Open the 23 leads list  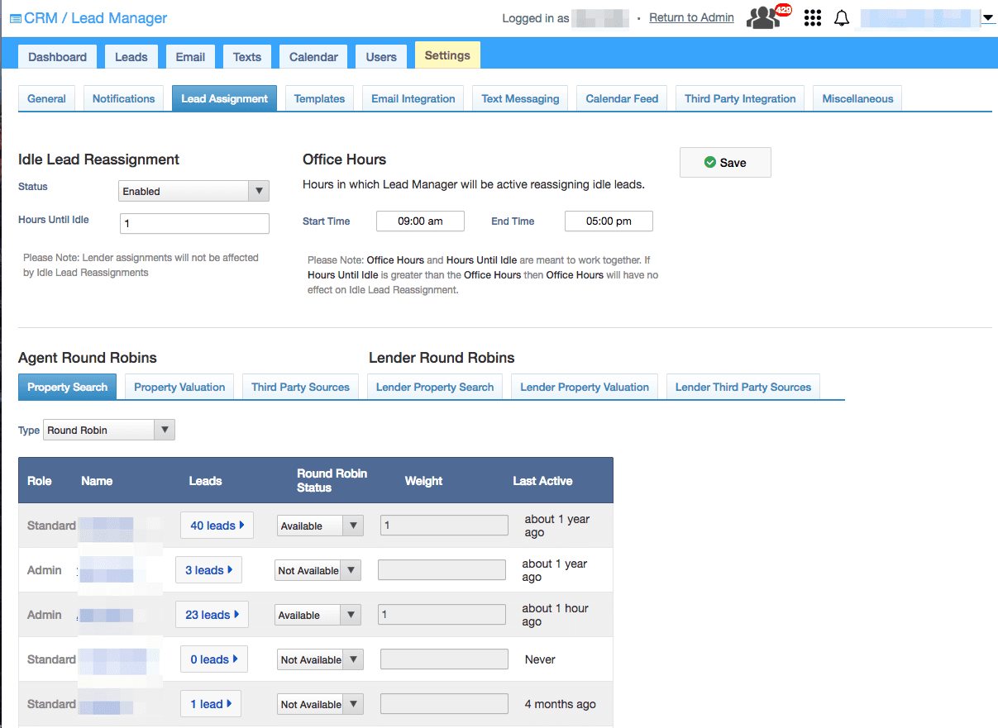[212, 614]
